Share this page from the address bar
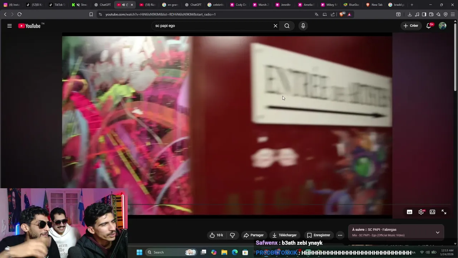The image size is (458, 258). [333, 14]
